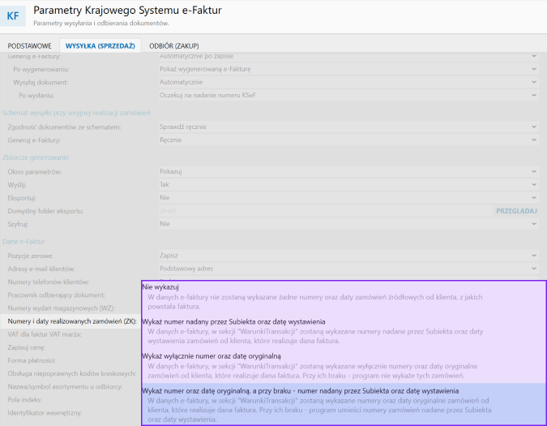Open the 'Wysyłaj dokument' dropdown
This screenshot has width=547, height=426.
tap(348, 82)
